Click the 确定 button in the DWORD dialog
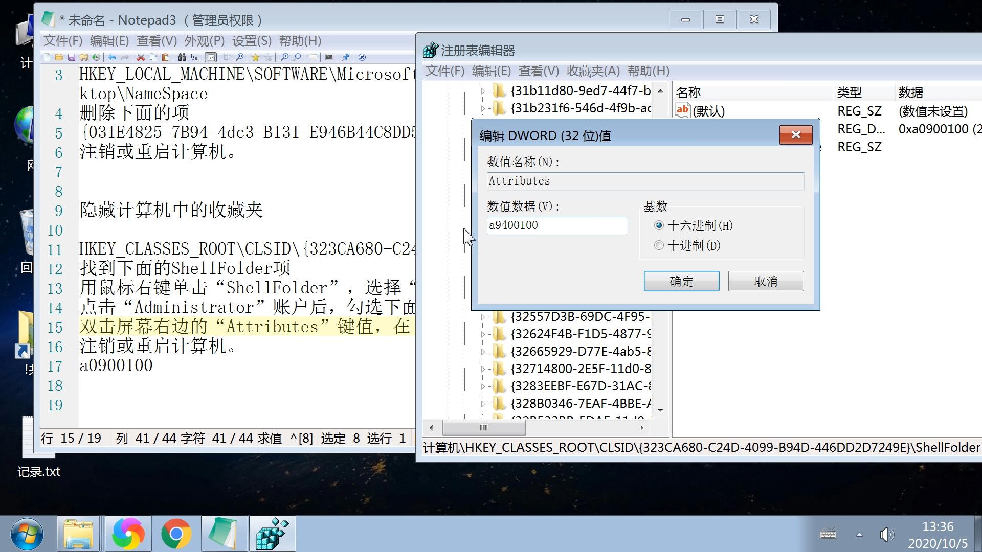The image size is (982, 552). pyautogui.click(x=681, y=281)
